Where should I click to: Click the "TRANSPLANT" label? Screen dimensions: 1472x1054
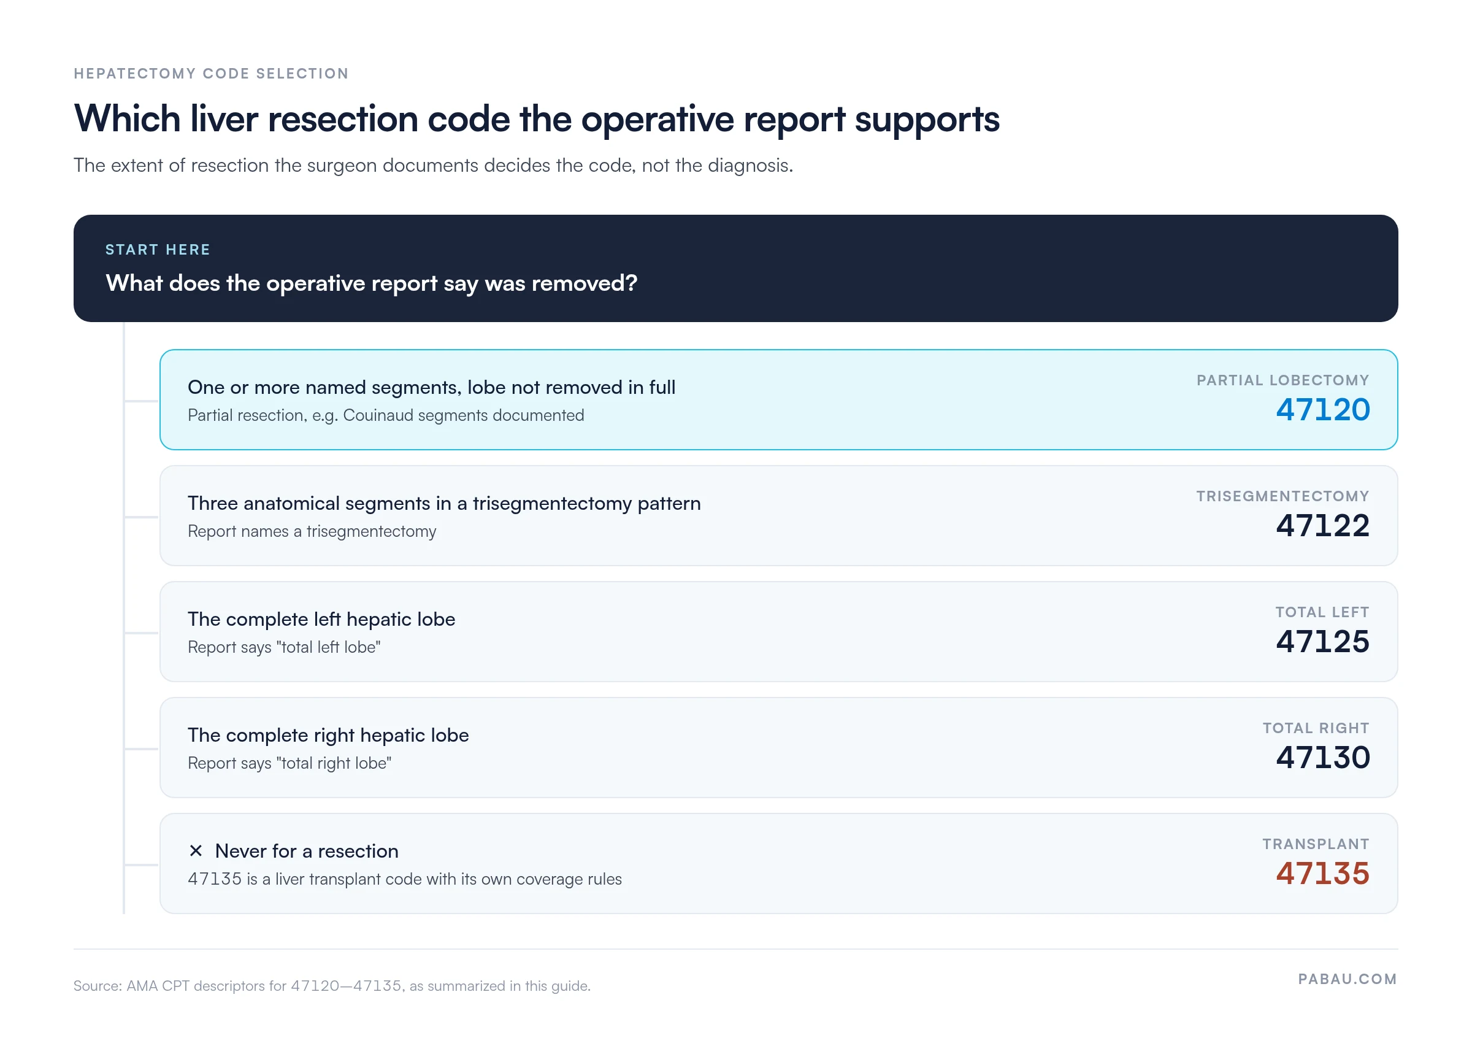coord(1316,844)
